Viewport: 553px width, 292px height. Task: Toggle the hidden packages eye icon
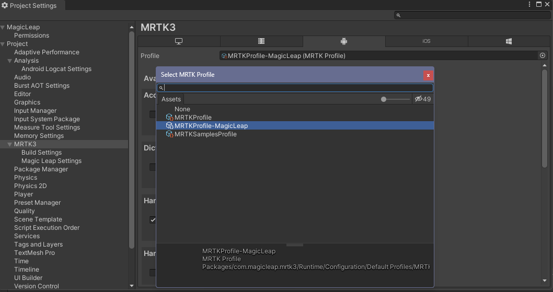point(418,99)
